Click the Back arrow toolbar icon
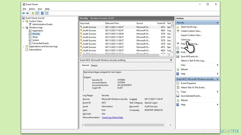 pos(23,13)
